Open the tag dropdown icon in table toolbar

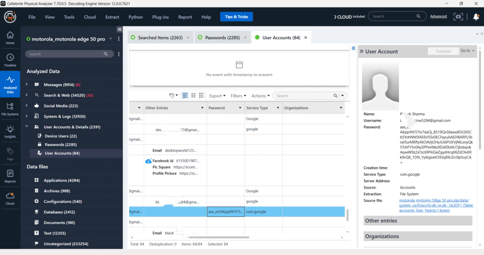pos(173,96)
